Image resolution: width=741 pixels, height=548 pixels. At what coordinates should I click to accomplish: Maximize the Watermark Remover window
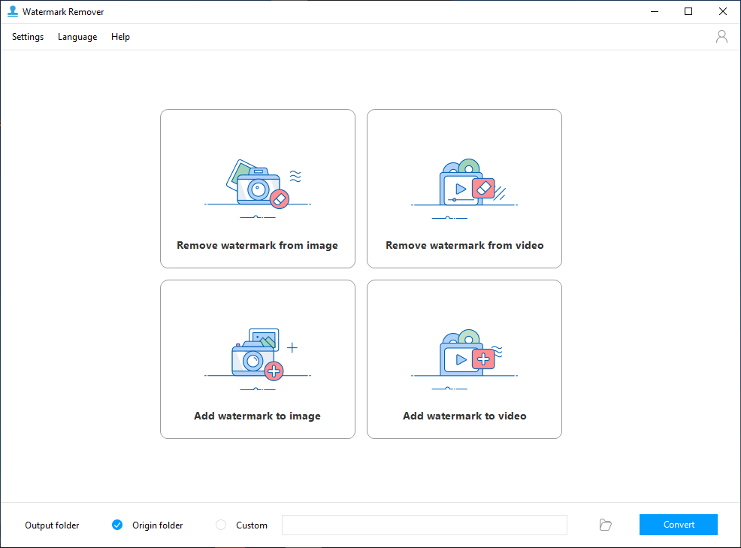688,12
